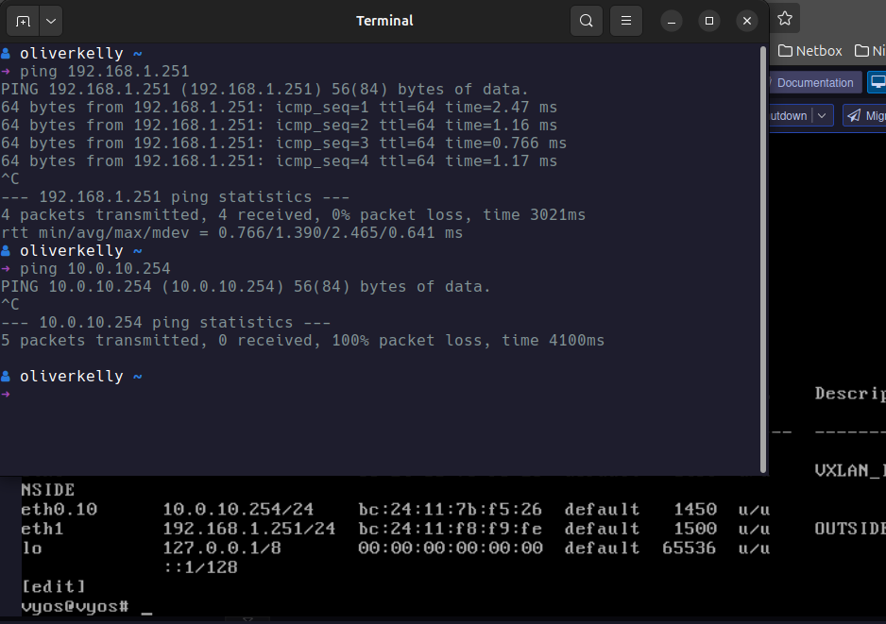Expand the Shutdown dropdown arrow
This screenshot has height=624, width=886.
click(823, 116)
